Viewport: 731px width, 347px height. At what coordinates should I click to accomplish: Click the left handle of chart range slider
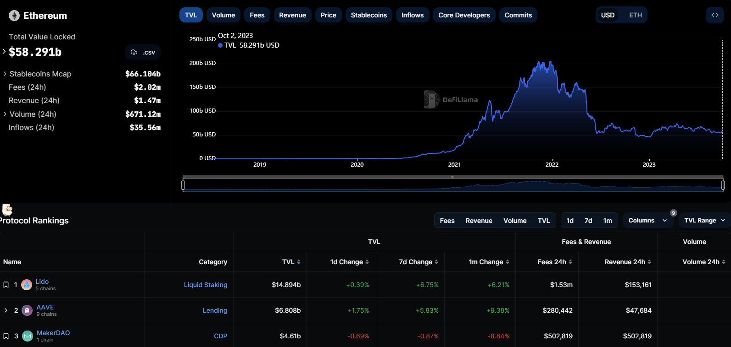tap(183, 185)
